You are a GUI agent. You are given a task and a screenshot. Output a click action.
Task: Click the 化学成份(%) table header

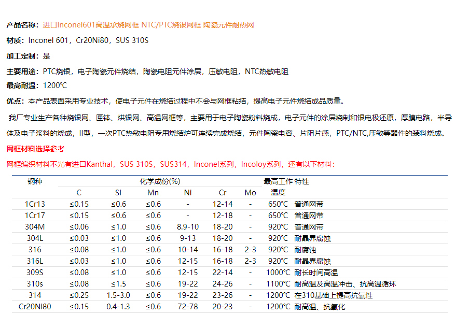pos(160,181)
